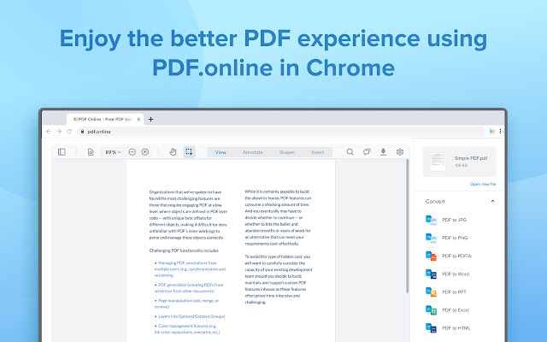Screen dimensions: 547x342
Task: Click the Open new file link
Action: coord(483,184)
